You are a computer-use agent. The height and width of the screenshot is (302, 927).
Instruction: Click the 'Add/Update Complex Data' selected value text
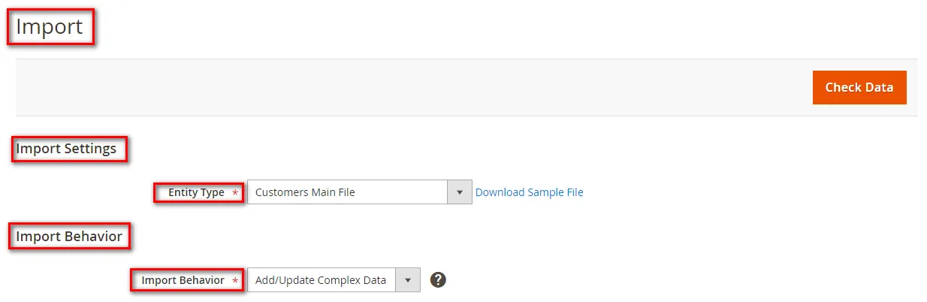point(321,280)
